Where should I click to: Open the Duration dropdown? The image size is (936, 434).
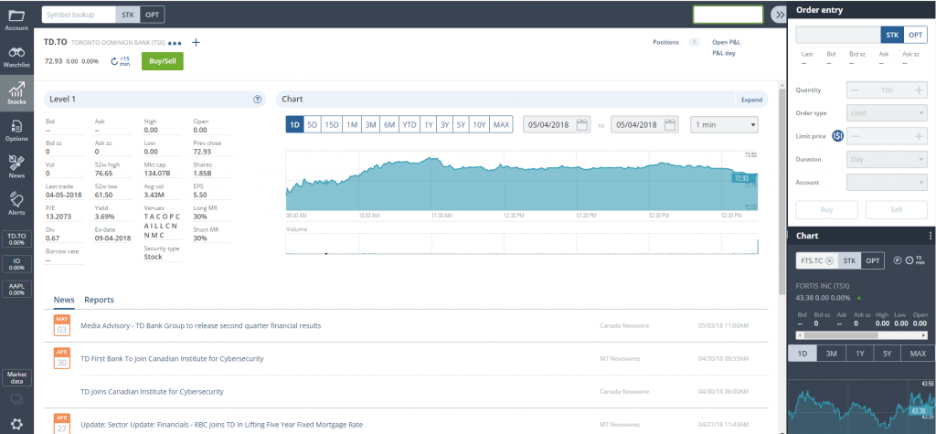coord(887,159)
